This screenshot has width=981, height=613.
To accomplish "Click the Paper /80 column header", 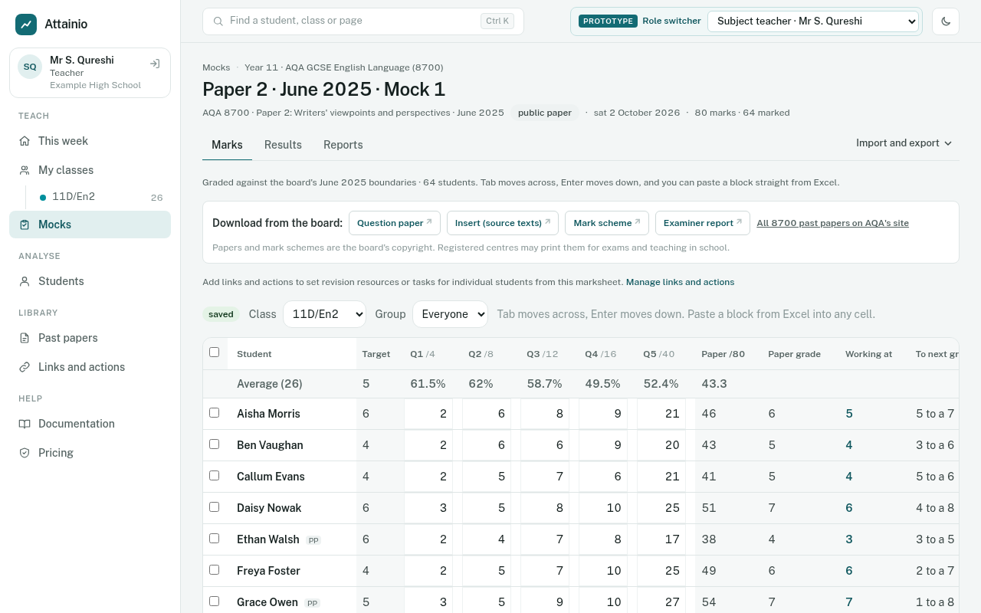I will tap(723, 354).
